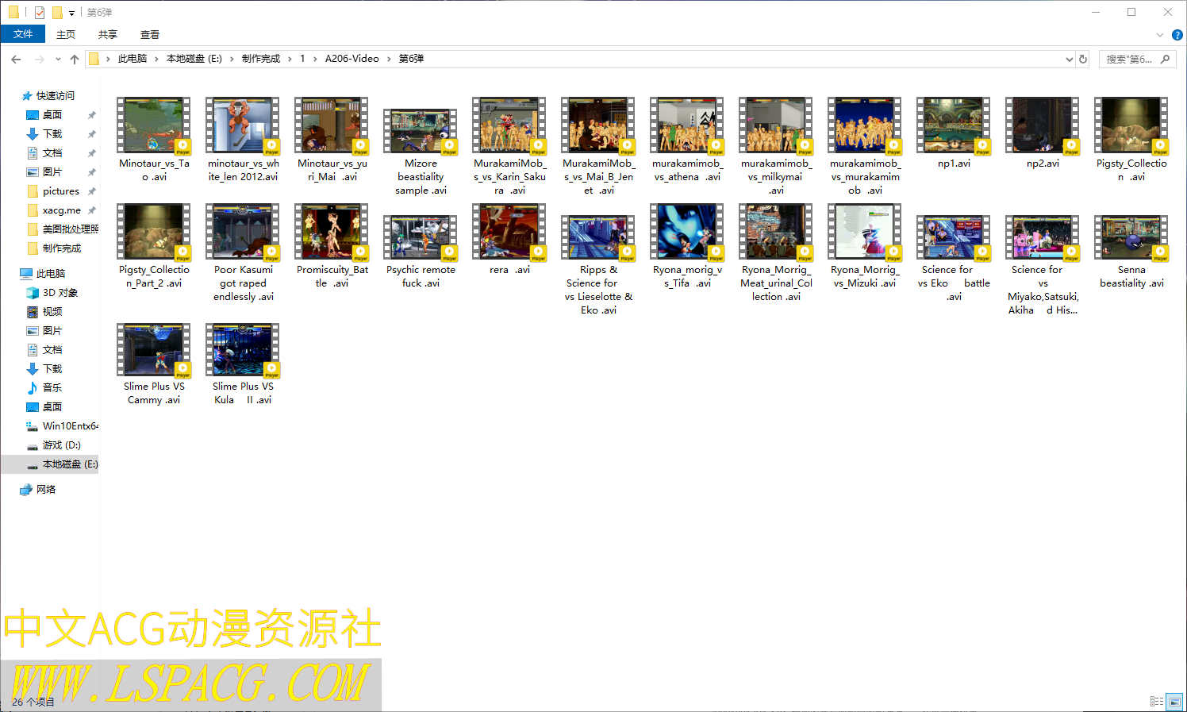Select 音乐 music folder in sidebar
This screenshot has height=712, width=1187.
tap(52, 387)
